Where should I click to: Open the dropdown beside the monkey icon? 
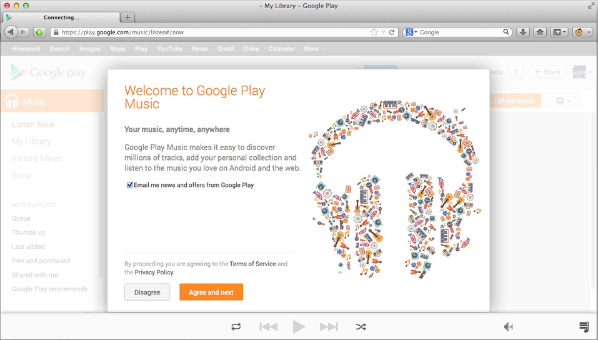[589, 32]
